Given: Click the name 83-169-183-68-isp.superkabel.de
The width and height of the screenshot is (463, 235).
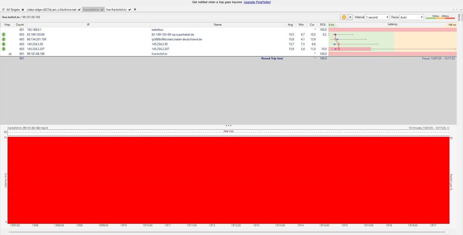Looking at the screenshot, I should coord(173,35).
